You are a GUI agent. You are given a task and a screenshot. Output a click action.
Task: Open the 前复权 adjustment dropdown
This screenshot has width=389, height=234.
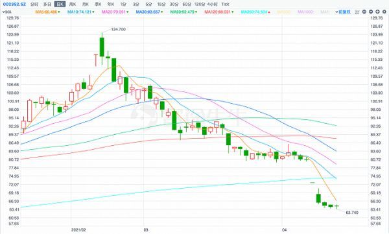[343, 12]
